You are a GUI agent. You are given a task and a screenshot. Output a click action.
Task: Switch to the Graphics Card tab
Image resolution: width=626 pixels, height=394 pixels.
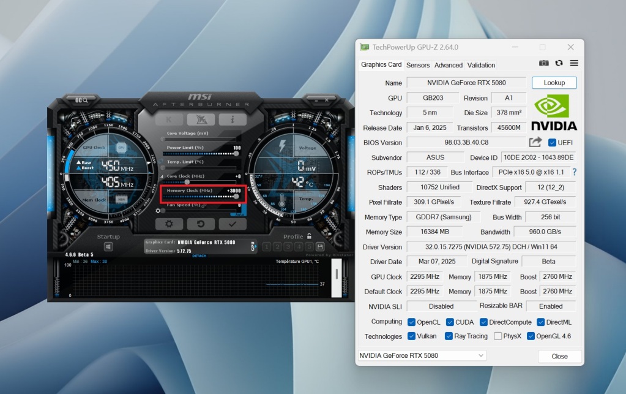[x=381, y=64]
